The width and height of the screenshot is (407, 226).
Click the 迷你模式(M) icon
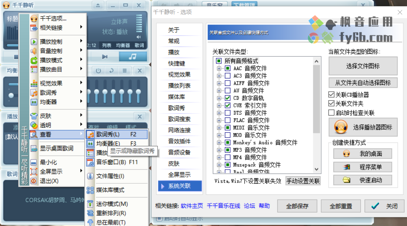click(90, 204)
